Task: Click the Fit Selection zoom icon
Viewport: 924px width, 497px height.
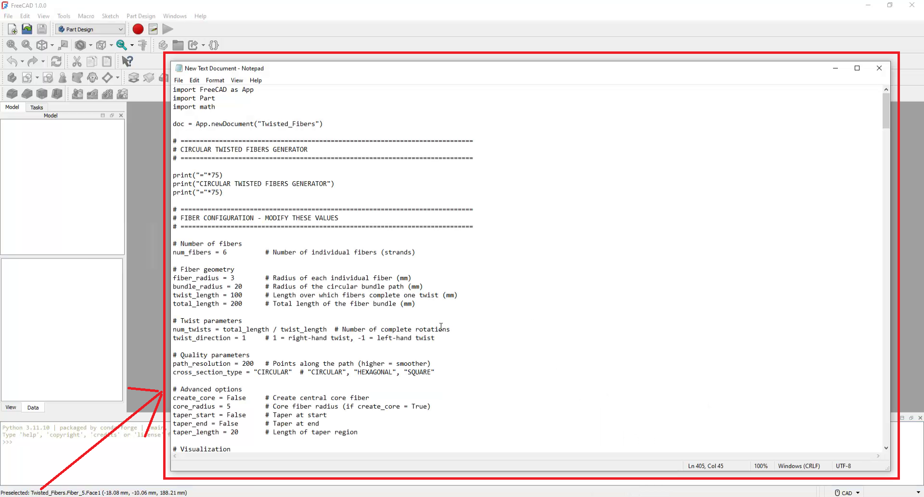Action: click(x=27, y=45)
